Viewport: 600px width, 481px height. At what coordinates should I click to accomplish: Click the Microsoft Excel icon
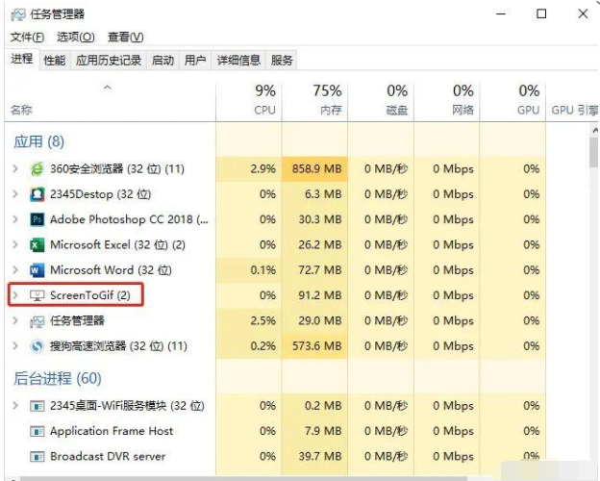coord(37,244)
